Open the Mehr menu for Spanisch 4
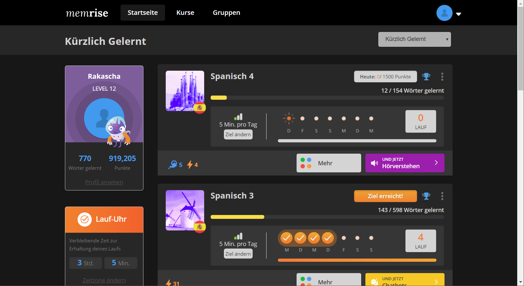The height and width of the screenshot is (286, 524). [329, 163]
